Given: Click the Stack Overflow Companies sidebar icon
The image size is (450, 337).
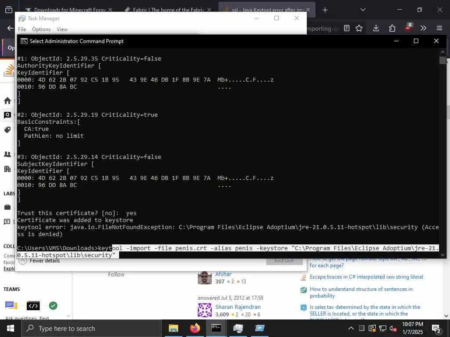Looking at the screenshot, I should click(x=7, y=169).
